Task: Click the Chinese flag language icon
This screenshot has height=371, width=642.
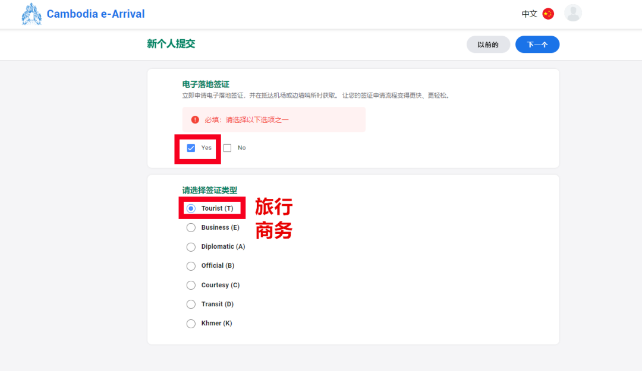Action: pyautogui.click(x=548, y=14)
